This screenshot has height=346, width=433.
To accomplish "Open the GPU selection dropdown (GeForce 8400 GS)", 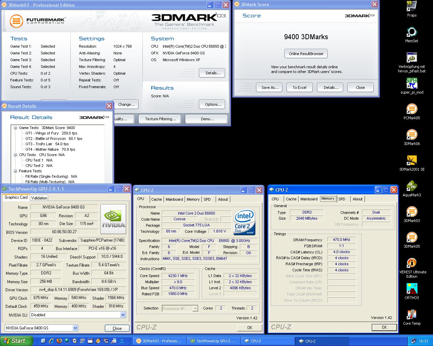I will [x=75, y=328].
